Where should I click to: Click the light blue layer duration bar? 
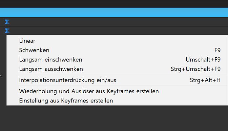pos(114,12)
